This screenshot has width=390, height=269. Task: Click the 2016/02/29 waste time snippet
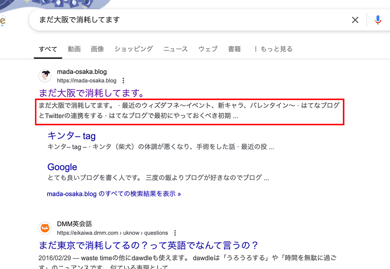pos(188,262)
